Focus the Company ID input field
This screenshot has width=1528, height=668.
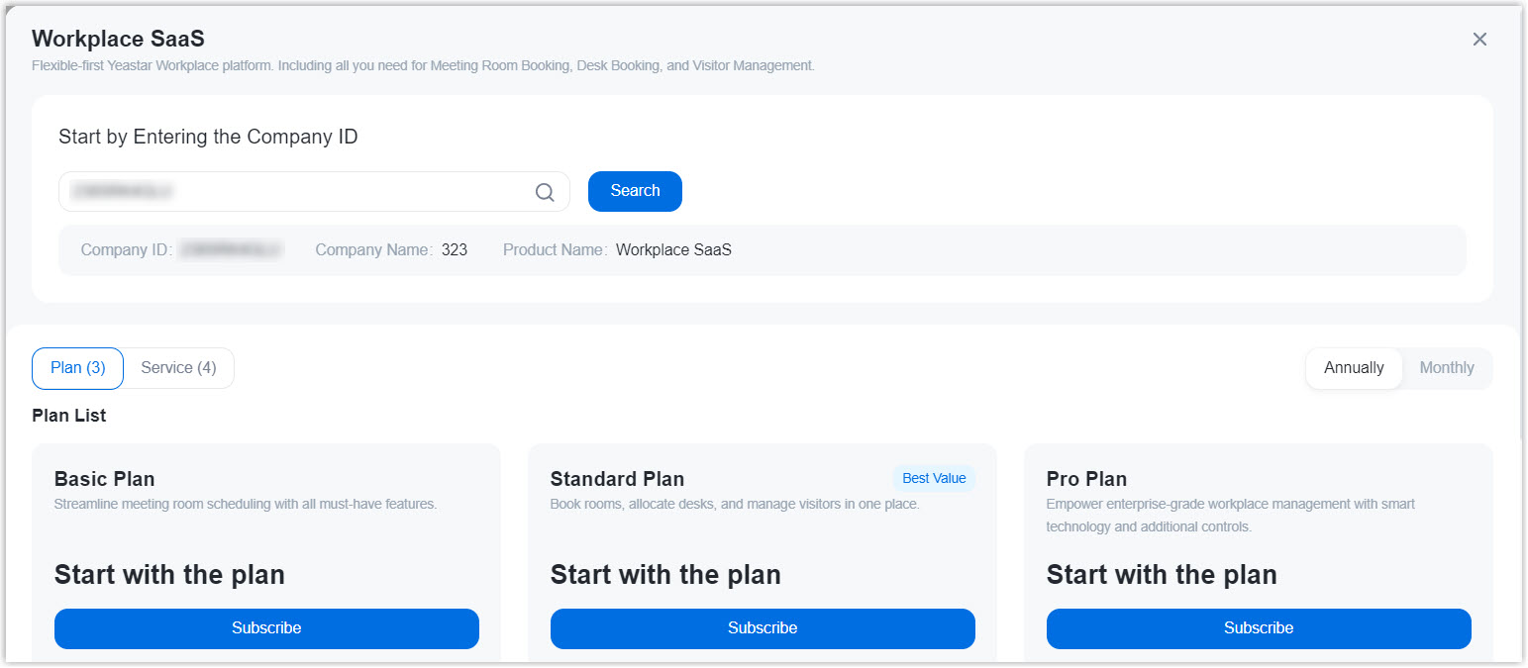click(x=297, y=192)
